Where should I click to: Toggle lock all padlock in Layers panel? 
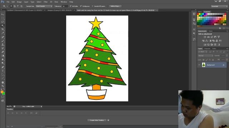coord(213,60)
